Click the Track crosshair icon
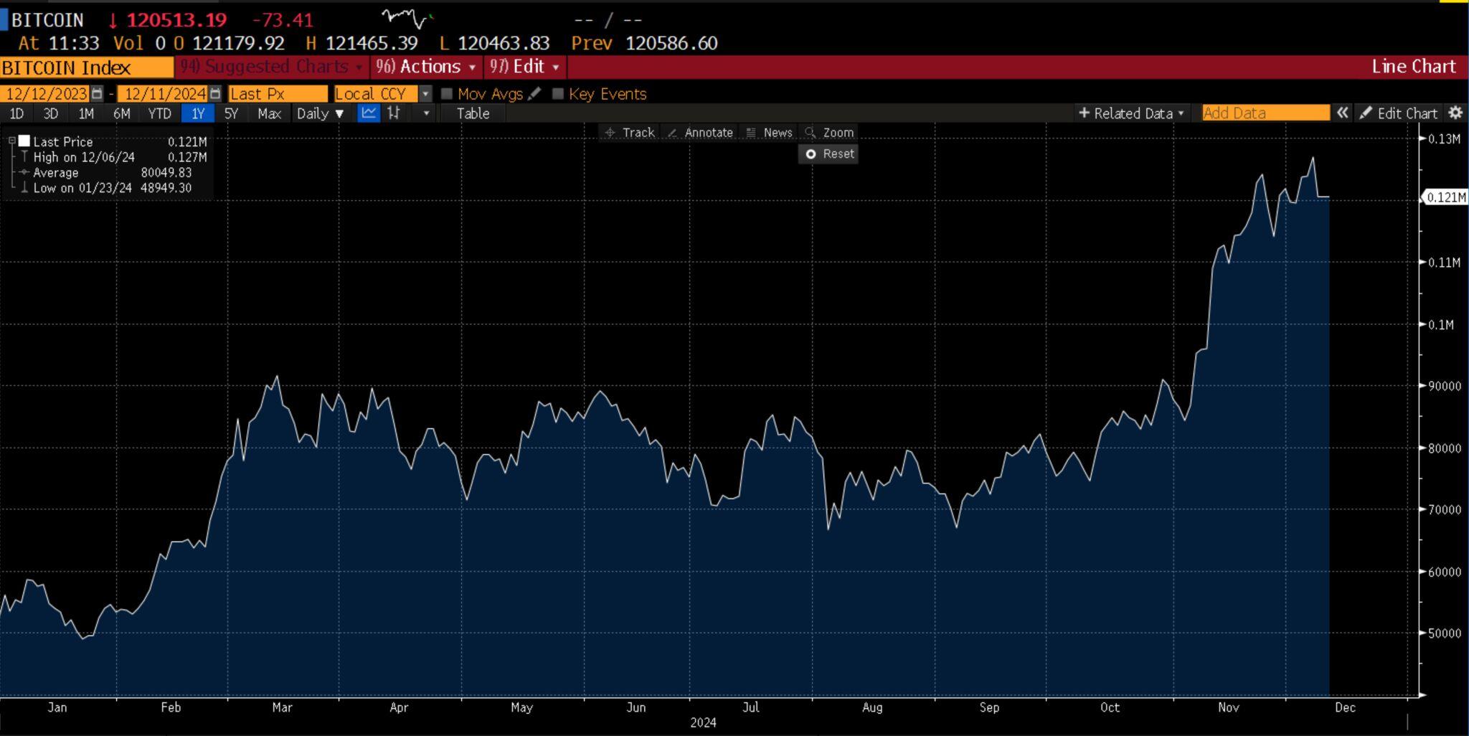Viewport: 1469px width, 736px height. [610, 133]
